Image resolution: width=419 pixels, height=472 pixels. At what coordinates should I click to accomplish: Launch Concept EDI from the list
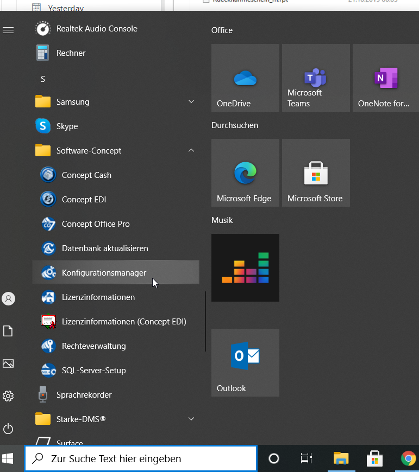pyautogui.click(x=84, y=200)
